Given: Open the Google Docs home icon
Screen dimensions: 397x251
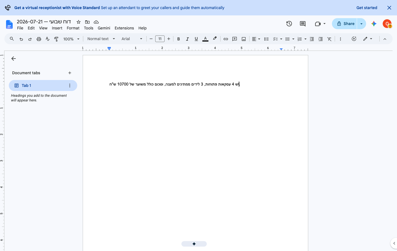Looking at the screenshot, I should click(9, 24).
